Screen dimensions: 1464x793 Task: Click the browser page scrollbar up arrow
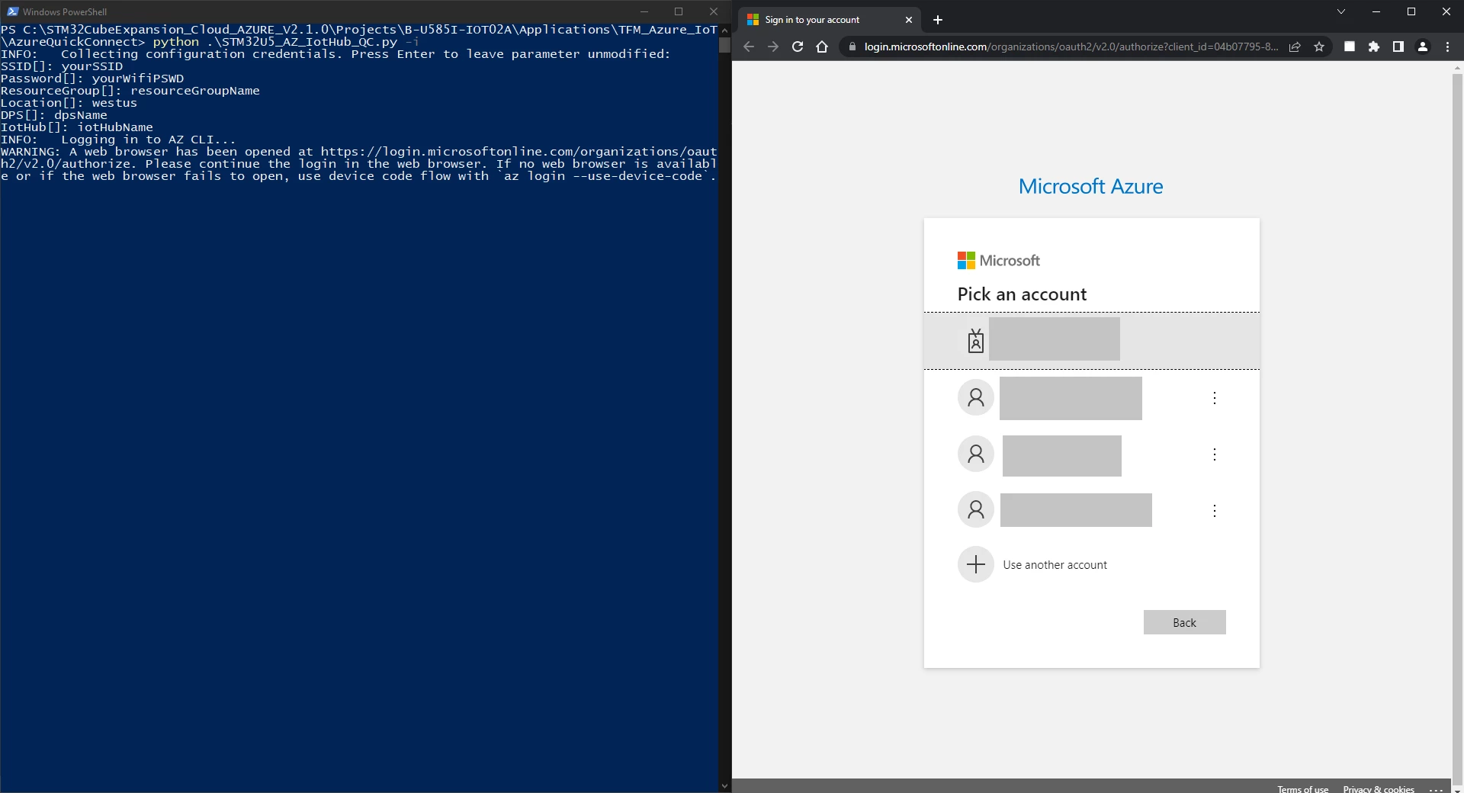1458,68
